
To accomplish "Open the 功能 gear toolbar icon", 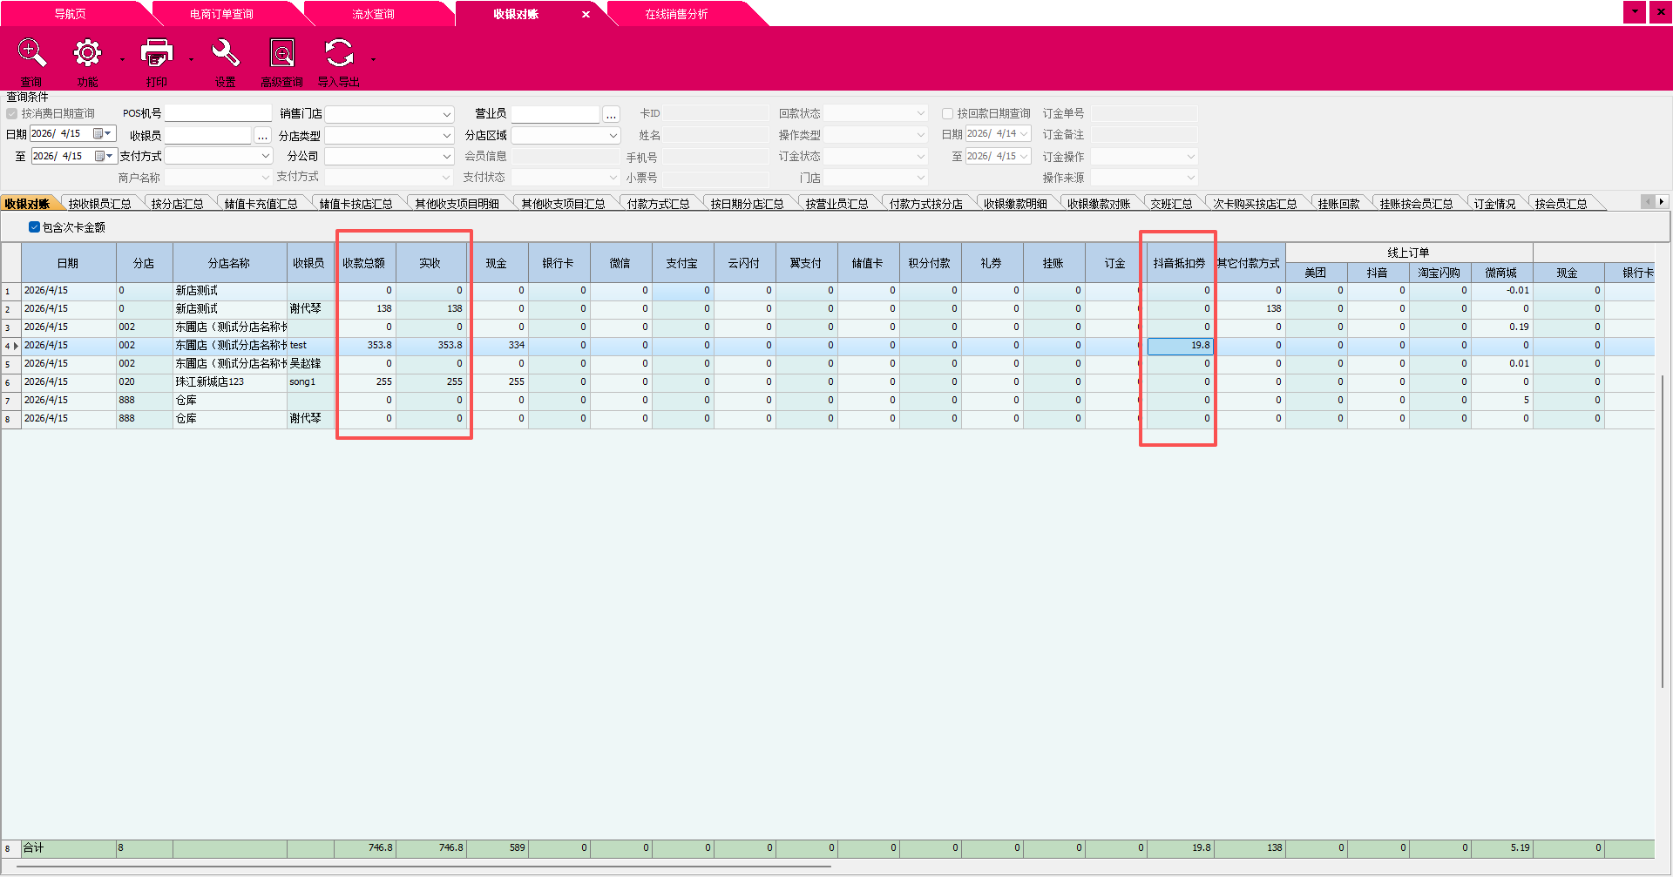I will (87, 54).
